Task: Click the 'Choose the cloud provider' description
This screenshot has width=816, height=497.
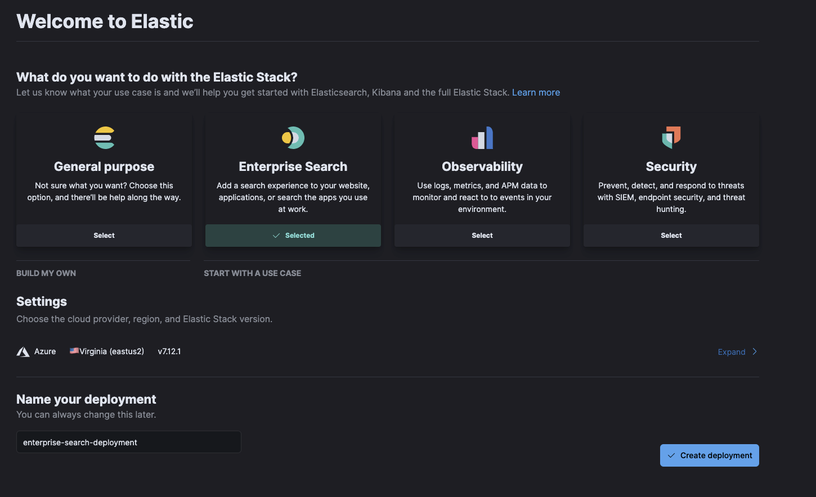Action: [x=145, y=319]
